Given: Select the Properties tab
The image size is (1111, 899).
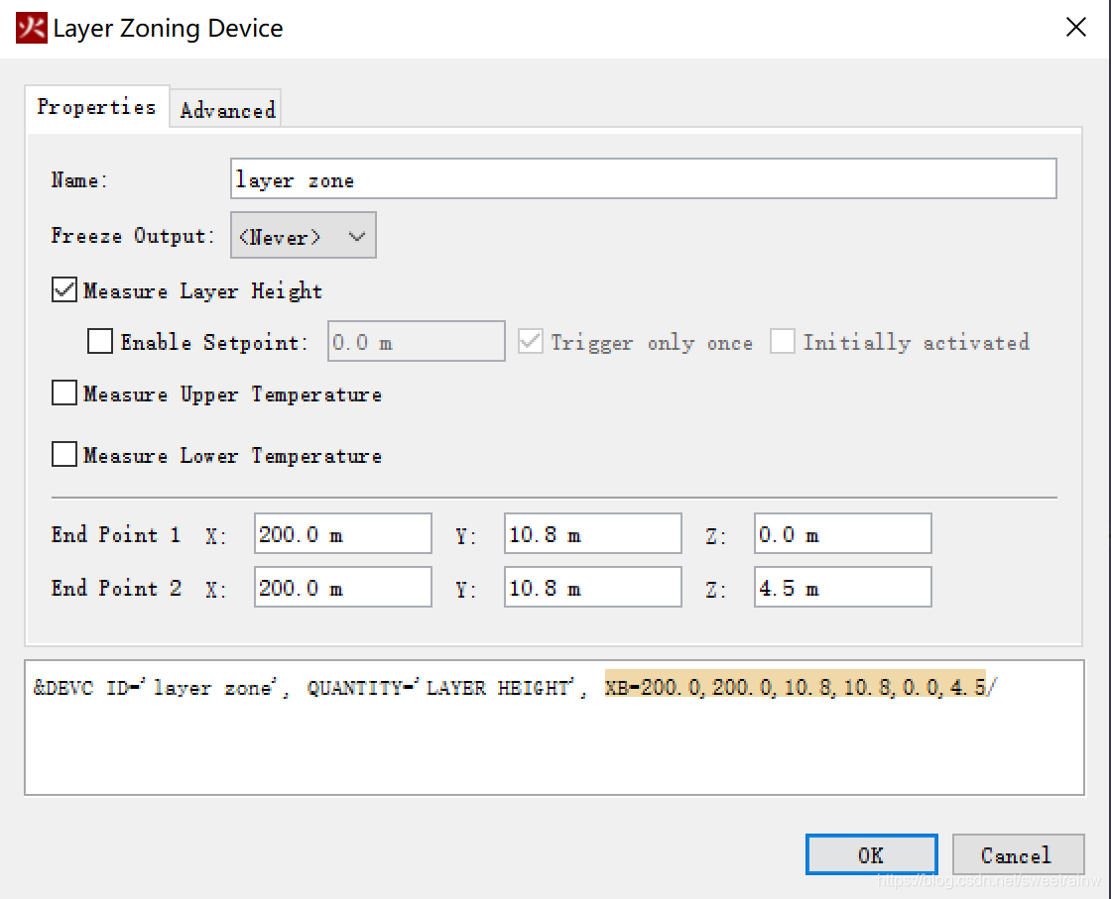Looking at the screenshot, I should click(x=97, y=107).
